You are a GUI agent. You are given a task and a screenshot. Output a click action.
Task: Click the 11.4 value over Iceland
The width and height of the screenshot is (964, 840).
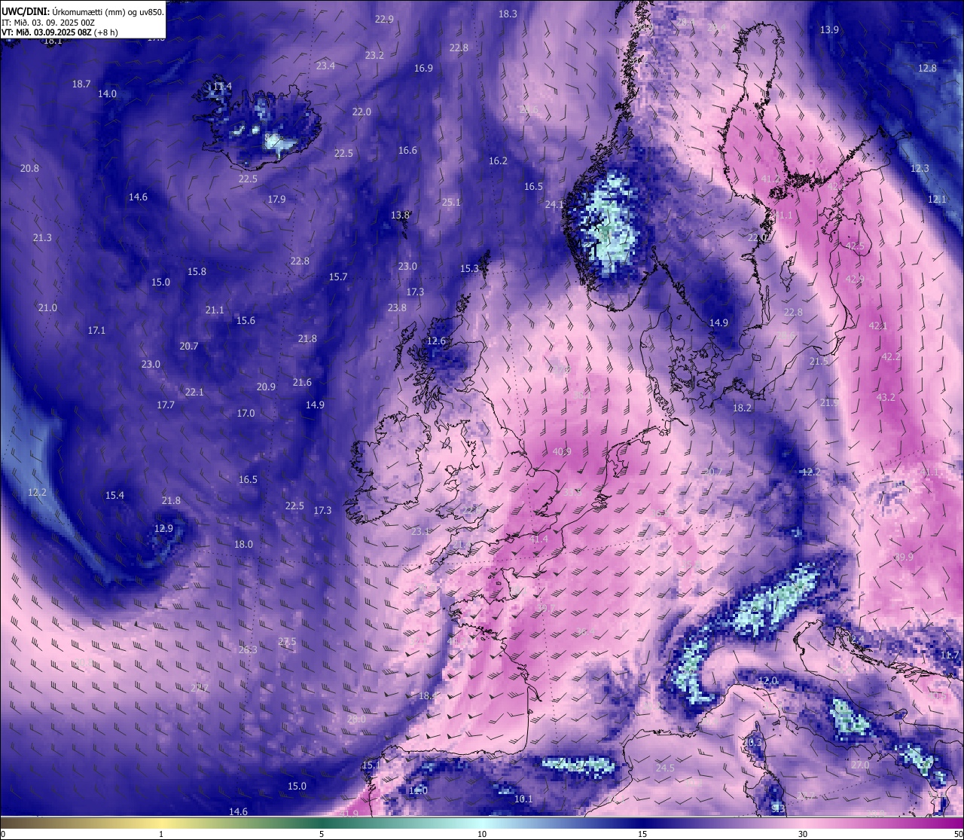222,86
